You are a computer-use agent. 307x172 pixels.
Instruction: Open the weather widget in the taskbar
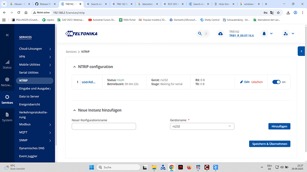coord(15,167)
